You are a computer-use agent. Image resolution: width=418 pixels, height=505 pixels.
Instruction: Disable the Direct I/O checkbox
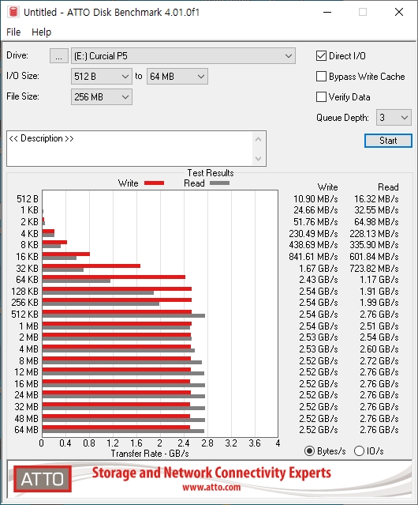(321, 56)
